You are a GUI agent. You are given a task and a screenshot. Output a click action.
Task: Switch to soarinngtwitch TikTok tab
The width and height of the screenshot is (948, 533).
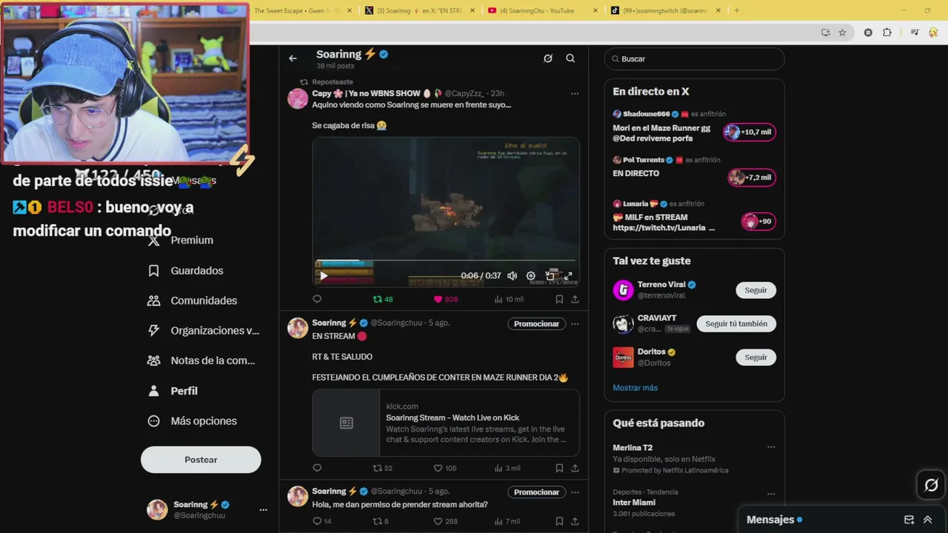pos(664,10)
